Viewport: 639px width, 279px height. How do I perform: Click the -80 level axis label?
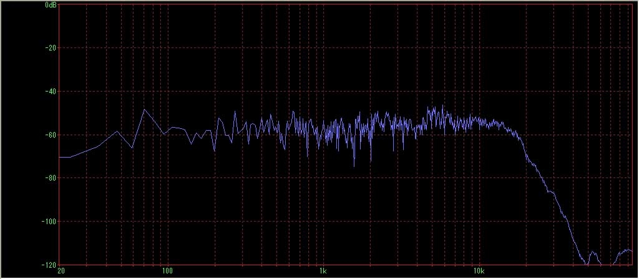(51, 177)
